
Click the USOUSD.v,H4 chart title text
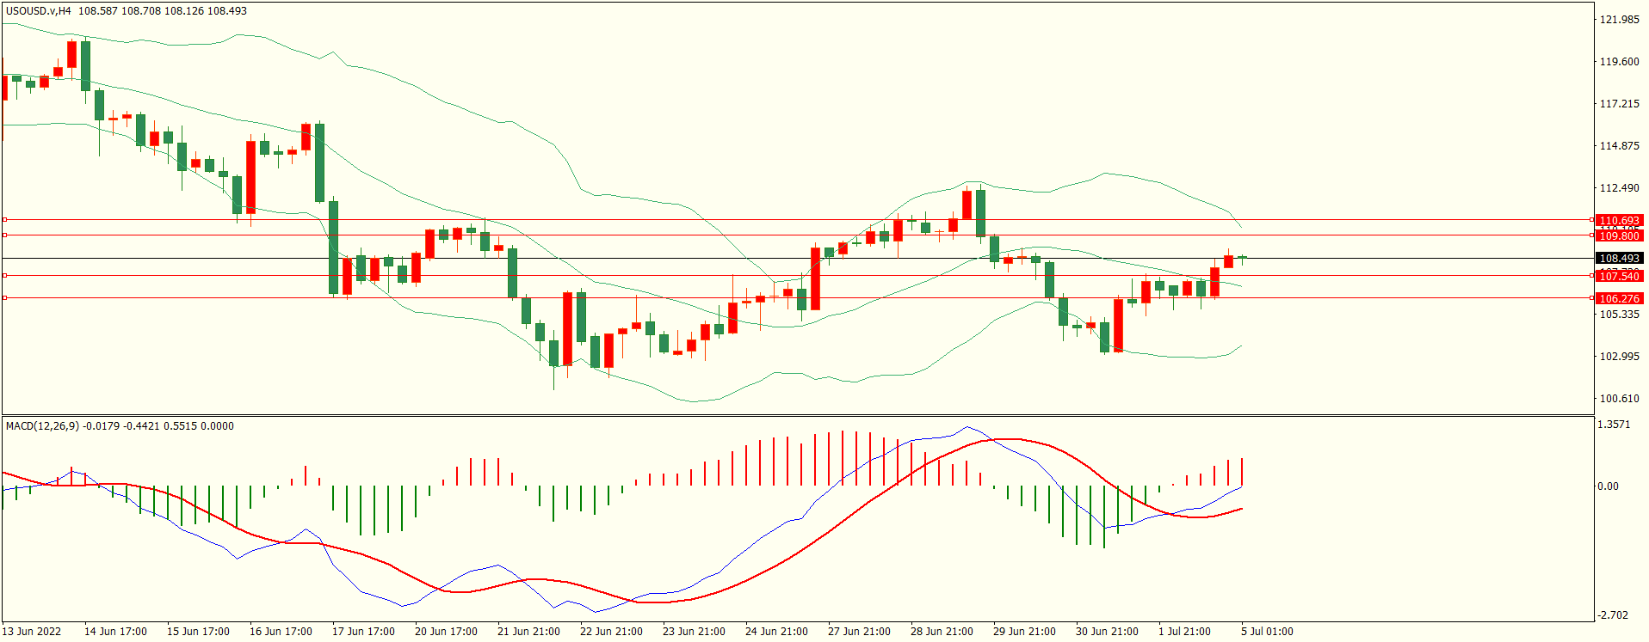coord(39,11)
